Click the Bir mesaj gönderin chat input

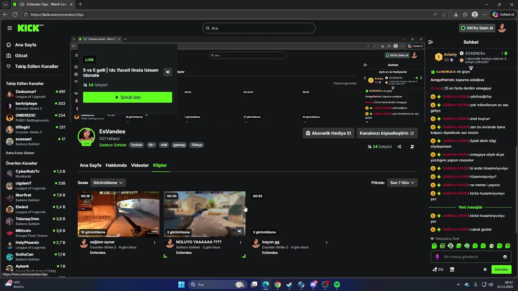point(471,257)
